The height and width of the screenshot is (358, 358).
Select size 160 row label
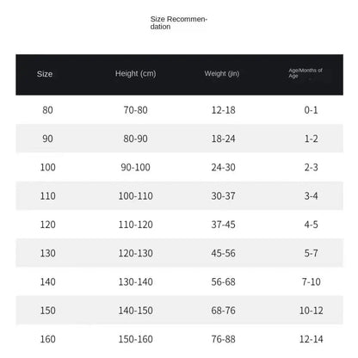[x=47, y=339]
